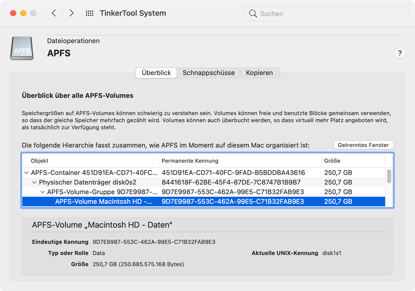The width and height of the screenshot is (415, 291).
Task: Click identifier 451D91EA-CD71-40FC-9FAD-B5BDDBA43616
Action: (233, 173)
